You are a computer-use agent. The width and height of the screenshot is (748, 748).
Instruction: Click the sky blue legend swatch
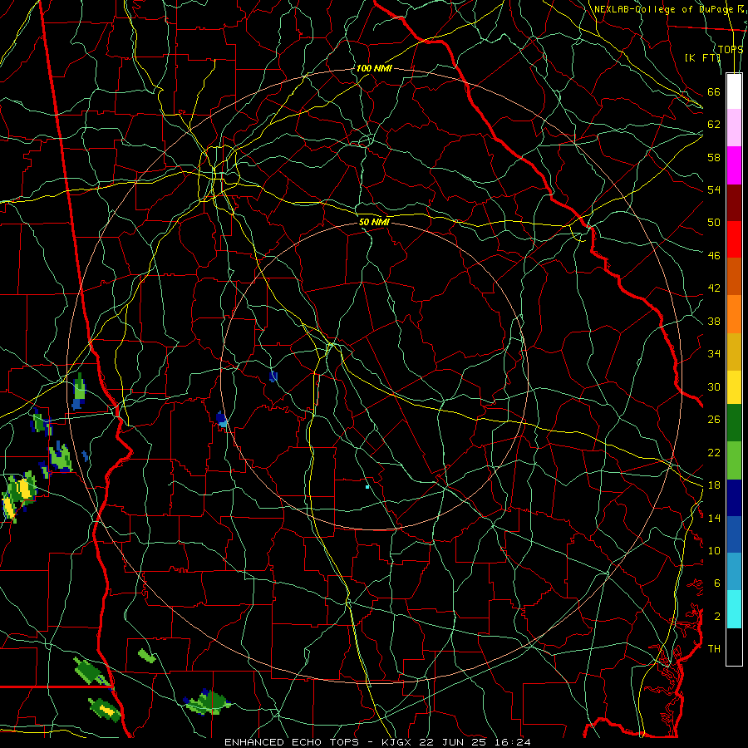coord(734,572)
